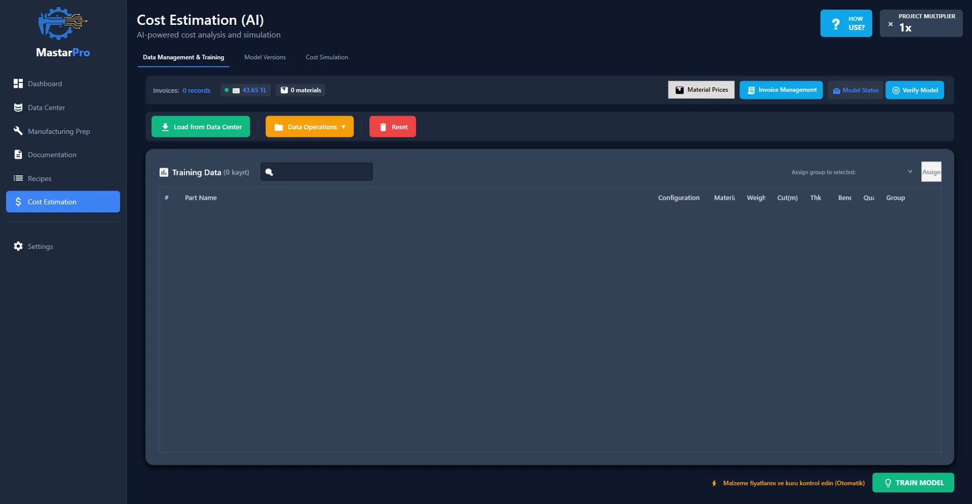The width and height of the screenshot is (972, 504).
Task: Click the 0 records invoices link
Action: pos(197,91)
